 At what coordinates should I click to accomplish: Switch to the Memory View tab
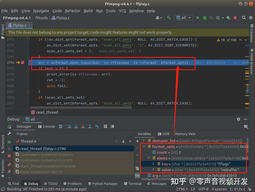tap(185, 134)
